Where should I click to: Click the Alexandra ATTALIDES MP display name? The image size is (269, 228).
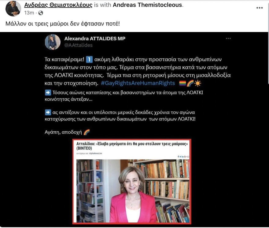click(x=95, y=38)
